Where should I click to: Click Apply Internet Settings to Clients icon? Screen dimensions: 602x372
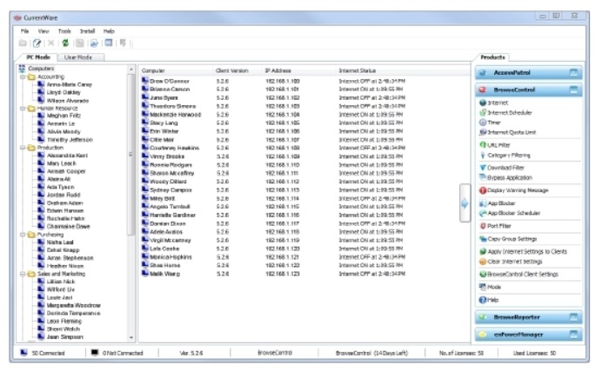click(x=483, y=251)
